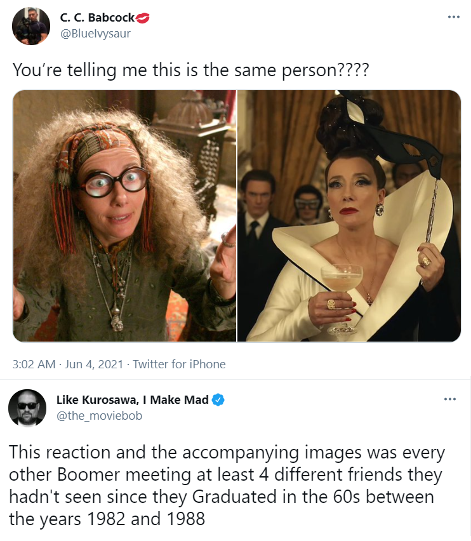
Task: Click the 3:02 AM timestamp
Action: 34,364
